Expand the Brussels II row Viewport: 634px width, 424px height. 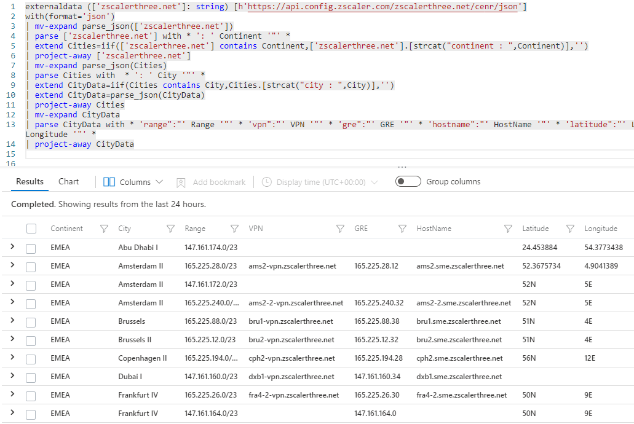pyautogui.click(x=12, y=339)
